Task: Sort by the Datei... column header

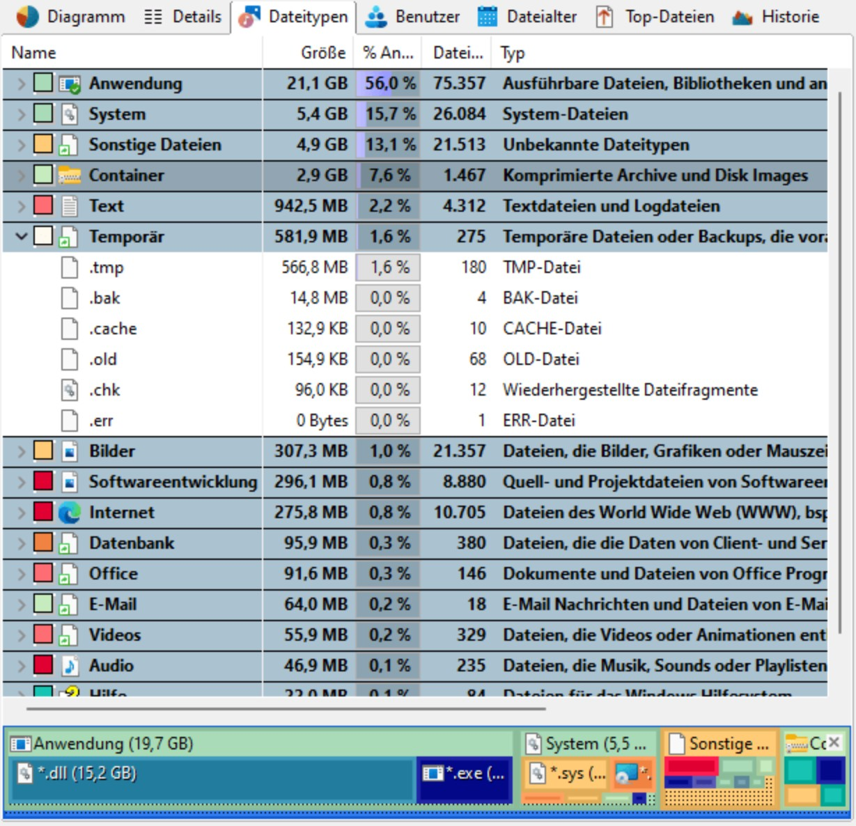Action: click(x=458, y=53)
